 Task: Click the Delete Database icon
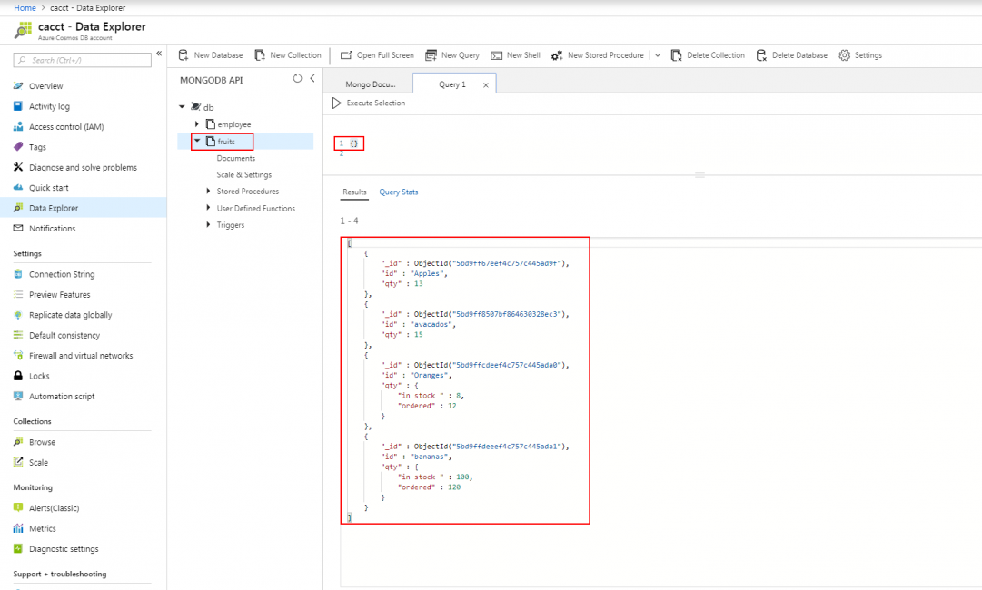click(761, 55)
